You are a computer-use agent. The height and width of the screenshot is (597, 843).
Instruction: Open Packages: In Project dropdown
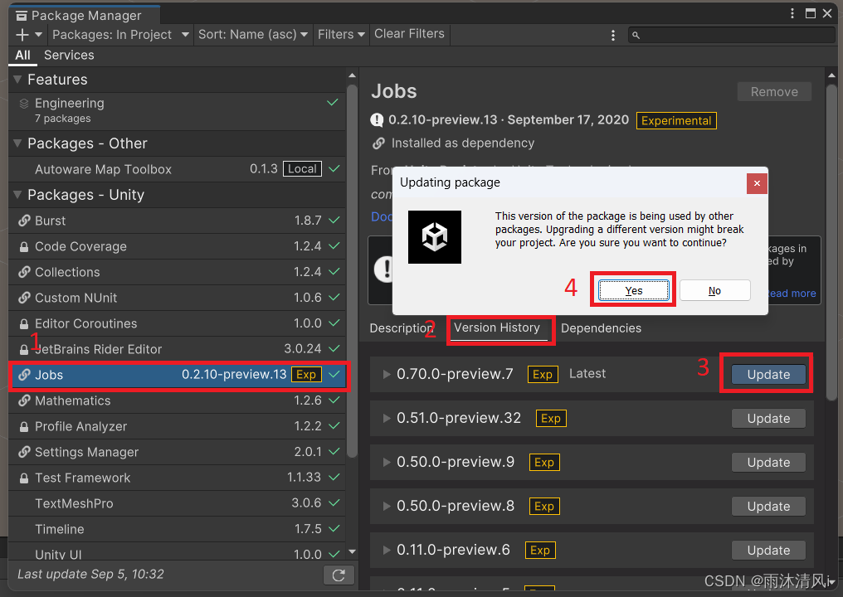120,34
